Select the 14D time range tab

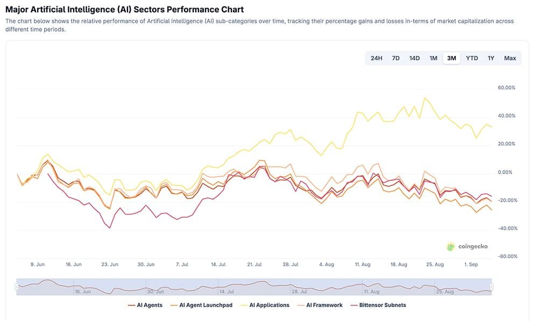pos(414,58)
